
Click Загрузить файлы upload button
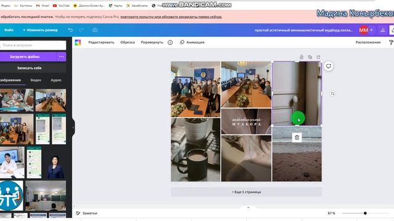click(x=28, y=56)
